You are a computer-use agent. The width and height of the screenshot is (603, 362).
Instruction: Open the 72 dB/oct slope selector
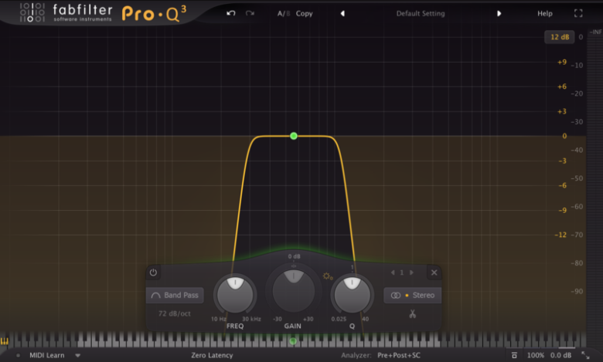point(174,313)
